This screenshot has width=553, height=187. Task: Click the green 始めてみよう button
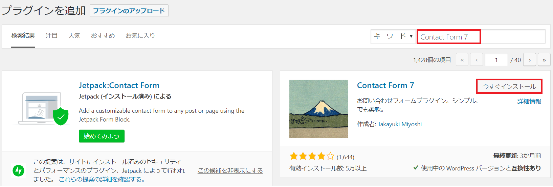point(102,136)
